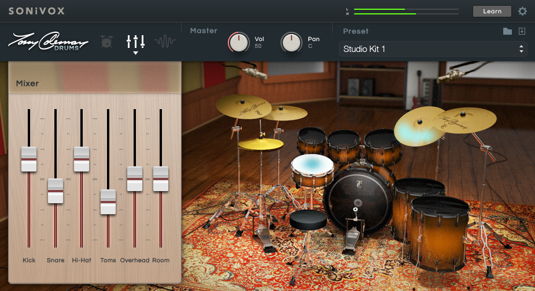Hit the leftmost rack tom

click(311, 140)
